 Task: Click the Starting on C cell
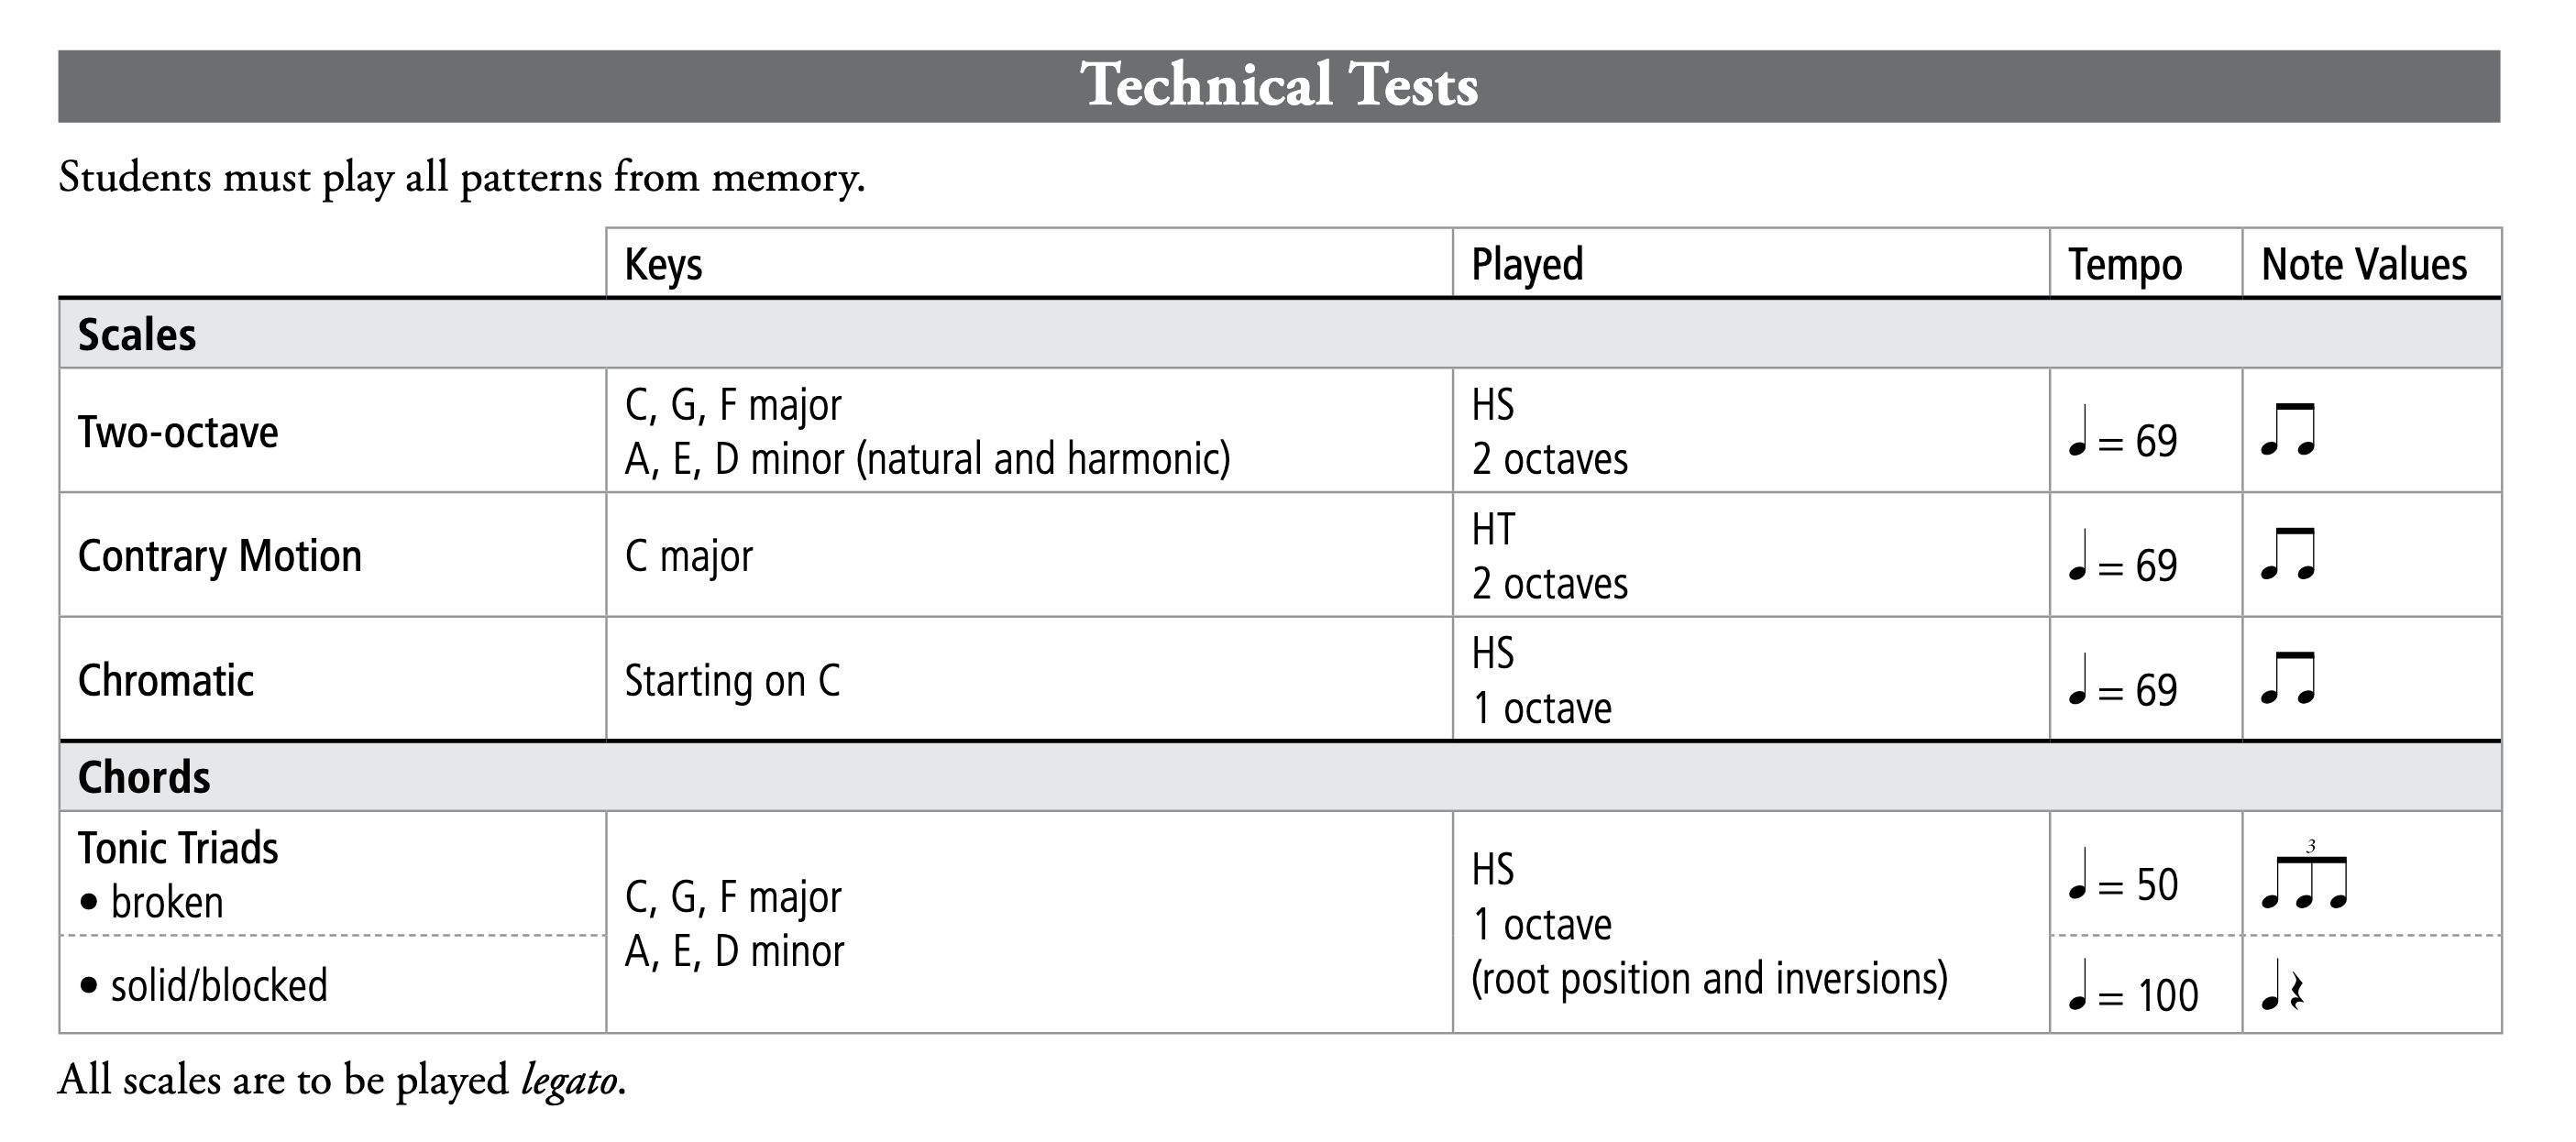pos(732,681)
